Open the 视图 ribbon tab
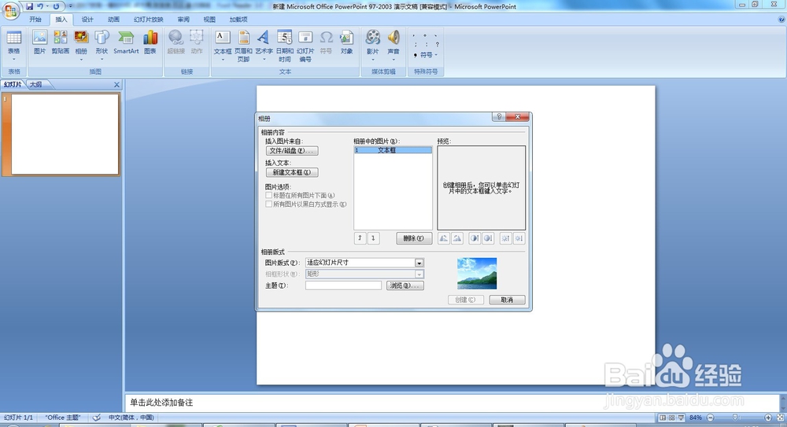This screenshot has width=787, height=427. click(x=209, y=20)
